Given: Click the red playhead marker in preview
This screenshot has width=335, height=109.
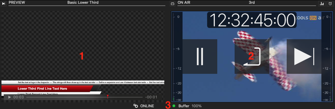Looking at the screenshot, I should point(108,97).
